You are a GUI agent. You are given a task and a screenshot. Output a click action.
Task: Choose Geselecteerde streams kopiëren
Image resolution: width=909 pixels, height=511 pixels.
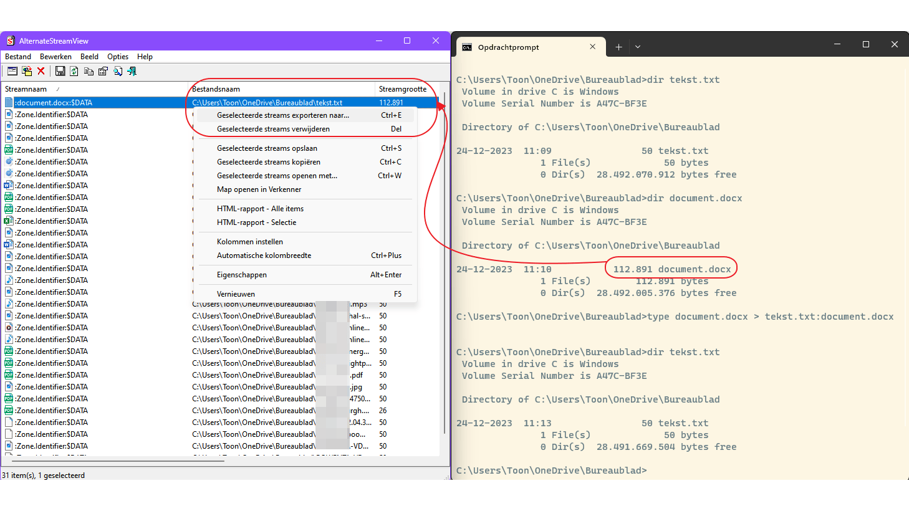point(305,162)
